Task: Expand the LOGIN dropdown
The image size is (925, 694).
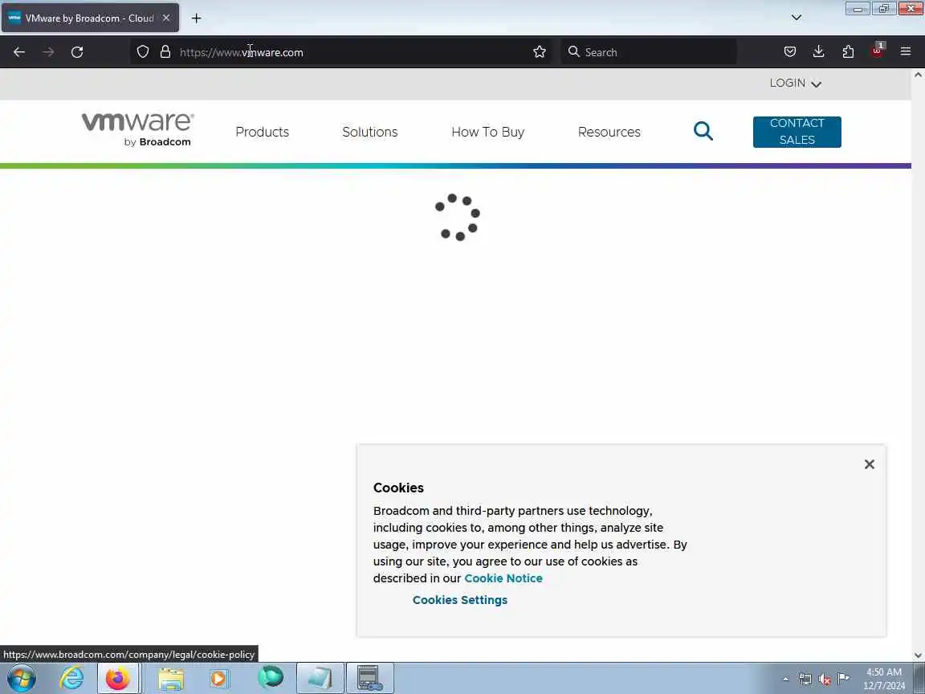Action: [795, 84]
